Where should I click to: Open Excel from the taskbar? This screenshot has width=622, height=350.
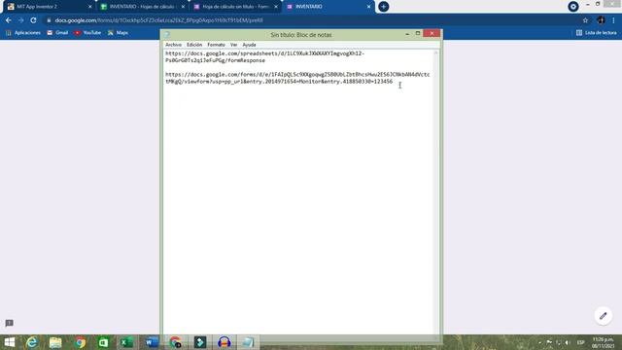click(x=127, y=342)
